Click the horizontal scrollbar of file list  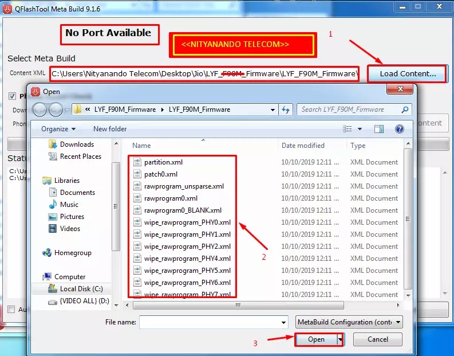pos(238,305)
